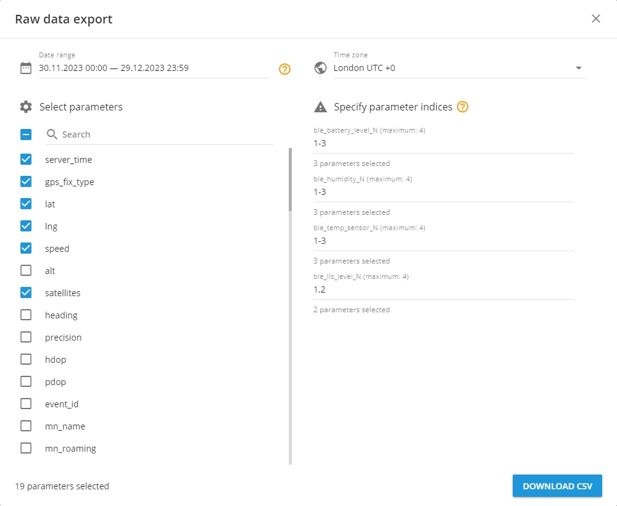Open the Time zone dropdown
Viewport: 617px width, 506px height.
click(579, 68)
